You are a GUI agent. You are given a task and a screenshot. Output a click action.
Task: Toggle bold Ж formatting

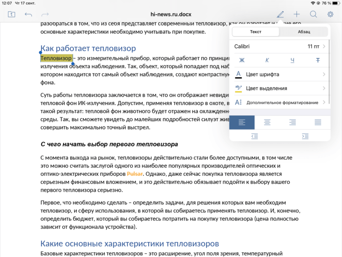tap(242, 60)
